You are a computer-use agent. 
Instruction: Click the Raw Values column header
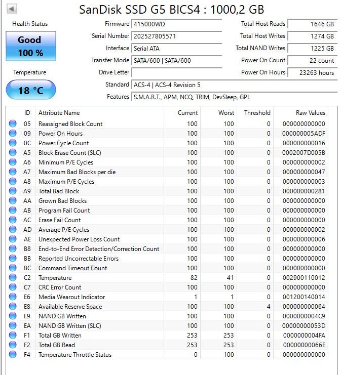[301, 113]
